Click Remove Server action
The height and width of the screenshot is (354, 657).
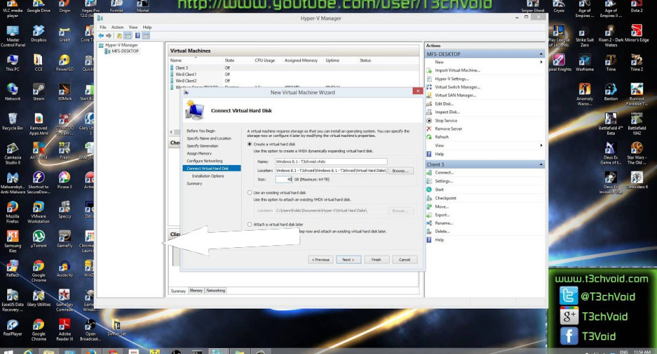[448, 128]
